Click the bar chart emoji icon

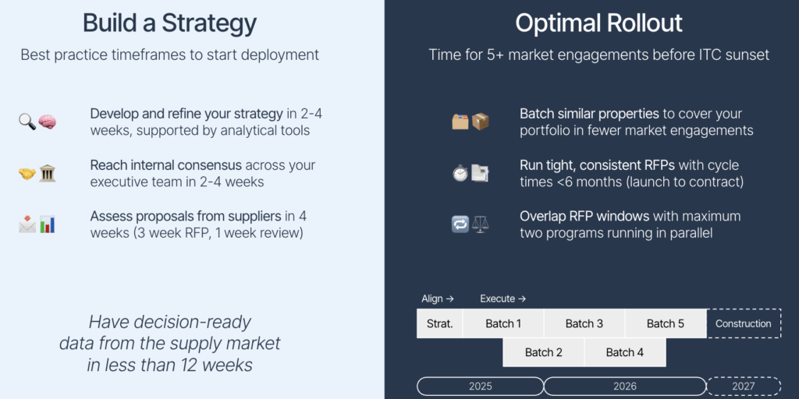tap(48, 224)
